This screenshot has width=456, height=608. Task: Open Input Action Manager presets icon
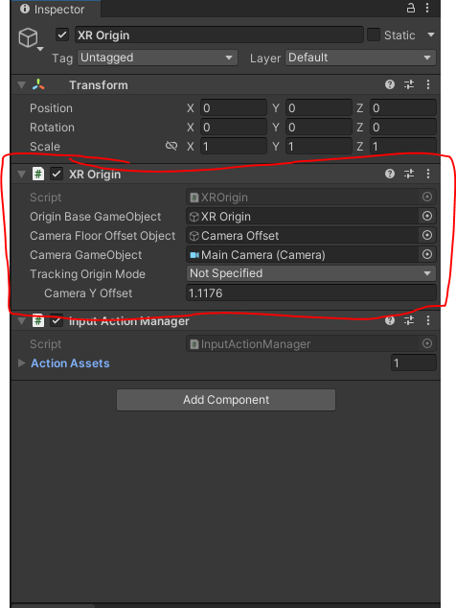click(x=409, y=320)
